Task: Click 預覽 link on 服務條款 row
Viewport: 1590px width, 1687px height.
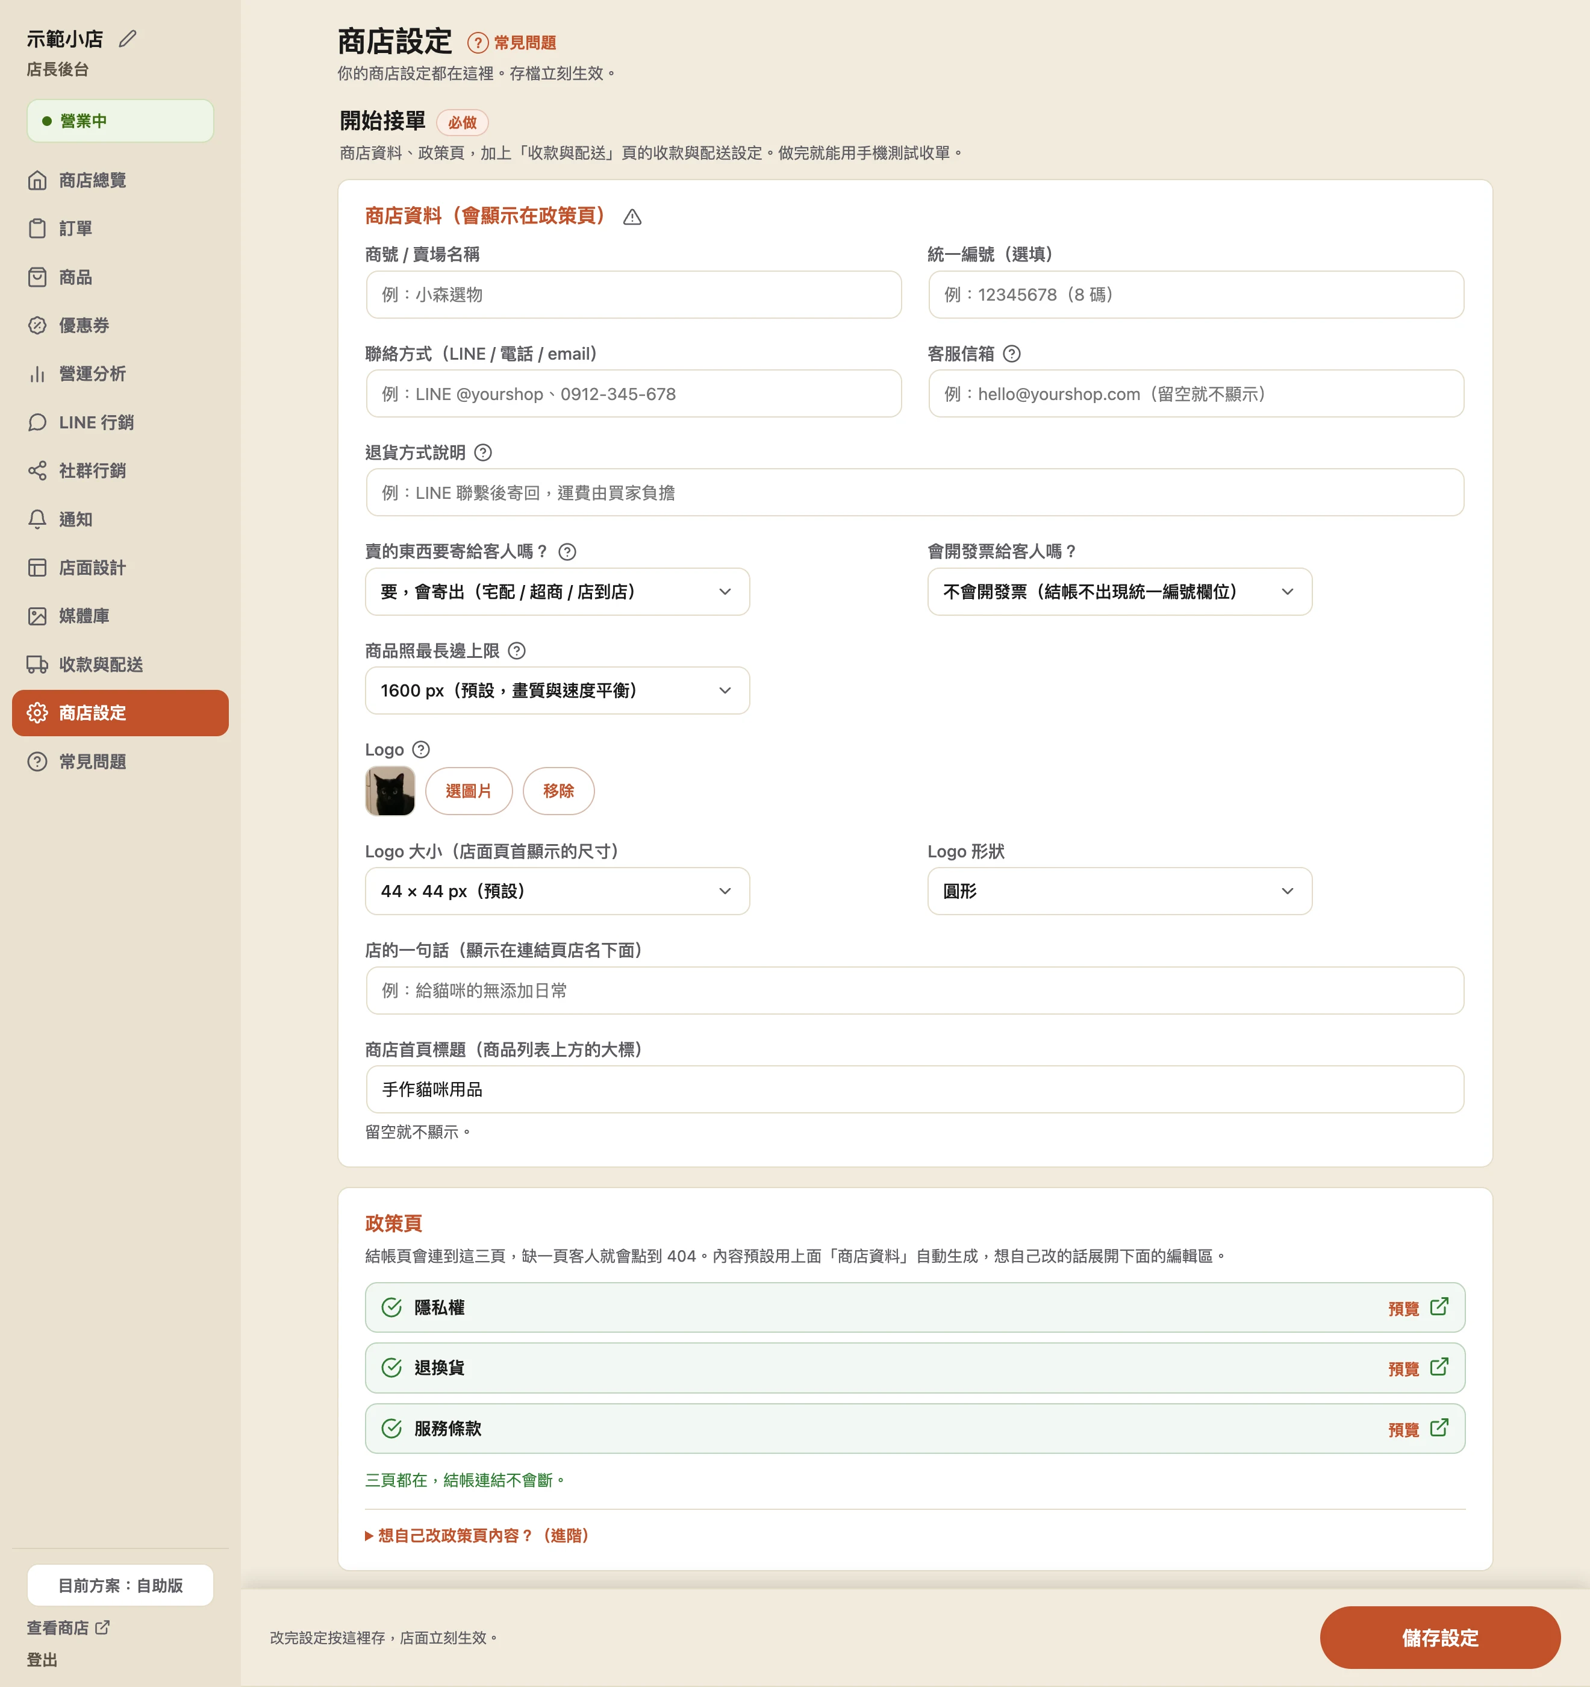Action: 1403,1430
